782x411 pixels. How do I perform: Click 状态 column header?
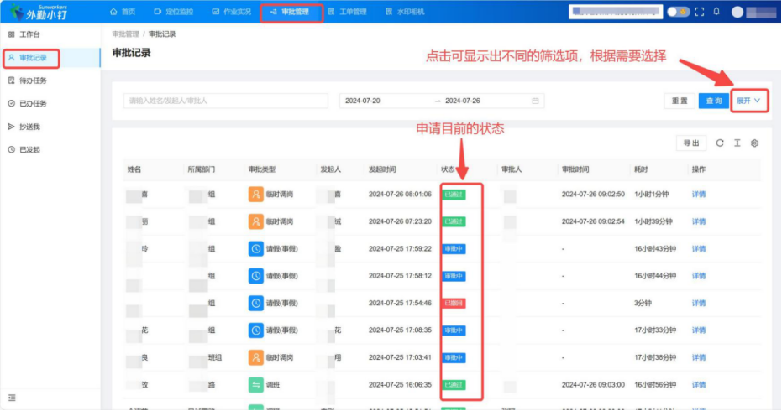click(x=448, y=169)
